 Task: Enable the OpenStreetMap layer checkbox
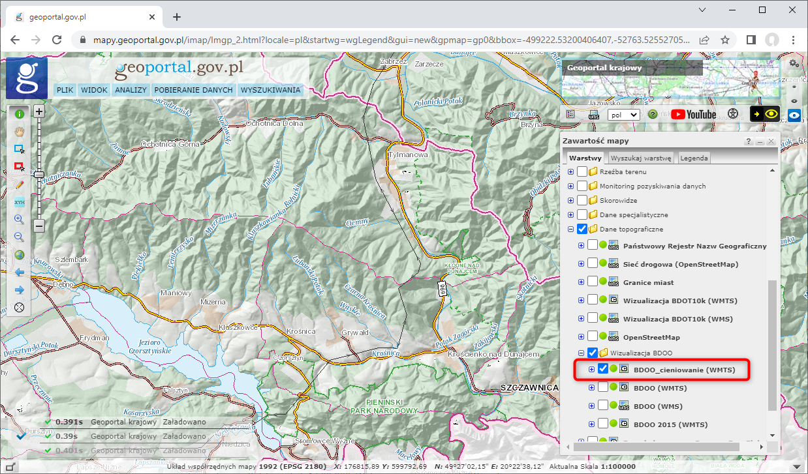coord(593,337)
